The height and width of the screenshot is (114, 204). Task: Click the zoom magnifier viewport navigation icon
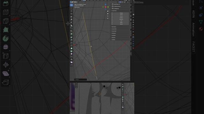point(108,11)
